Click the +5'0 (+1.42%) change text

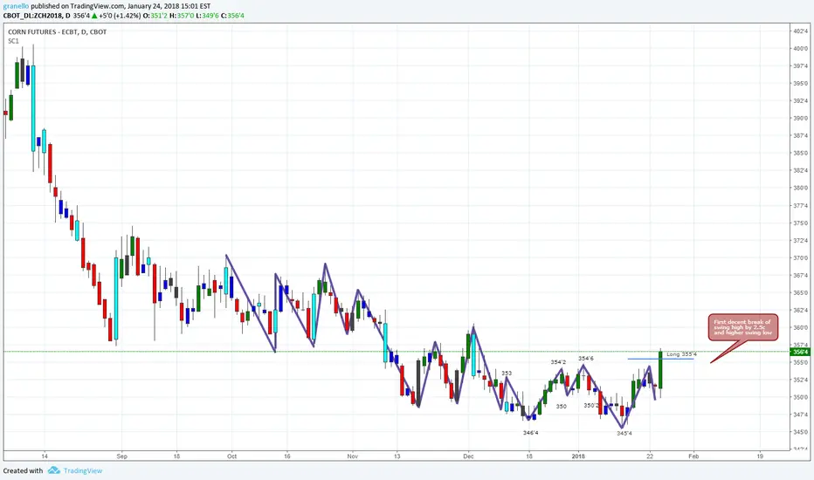pyautogui.click(x=120, y=16)
